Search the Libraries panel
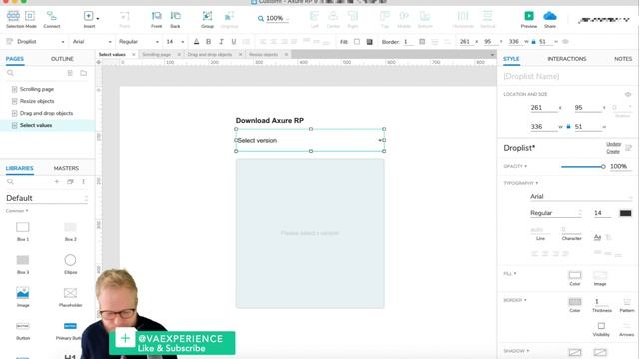639x359 pixels. pyautogui.click(x=10, y=181)
